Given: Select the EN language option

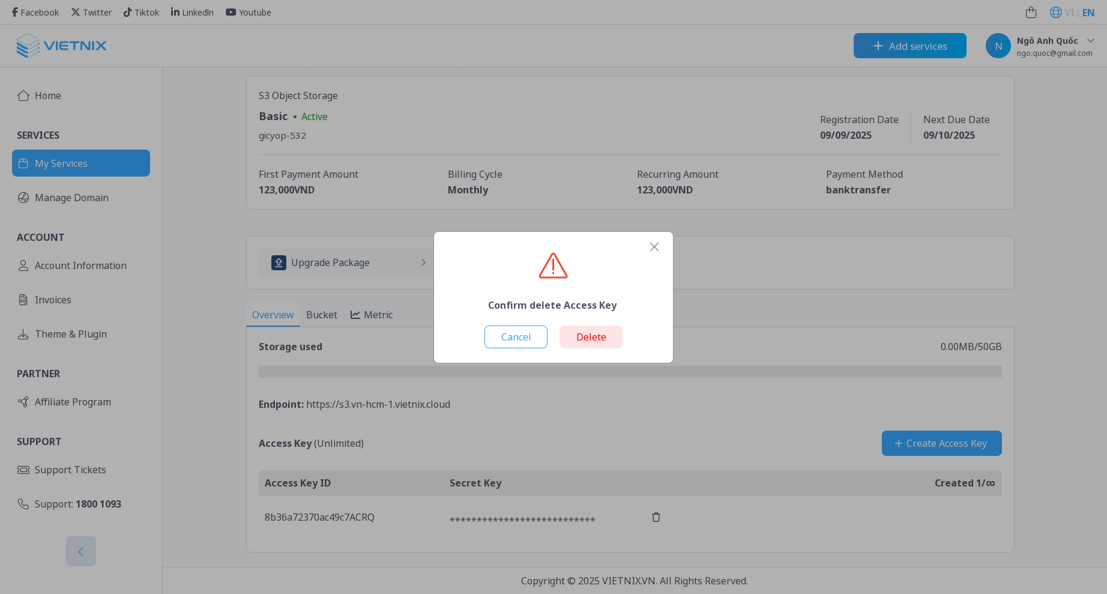Looking at the screenshot, I should click(x=1088, y=12).
